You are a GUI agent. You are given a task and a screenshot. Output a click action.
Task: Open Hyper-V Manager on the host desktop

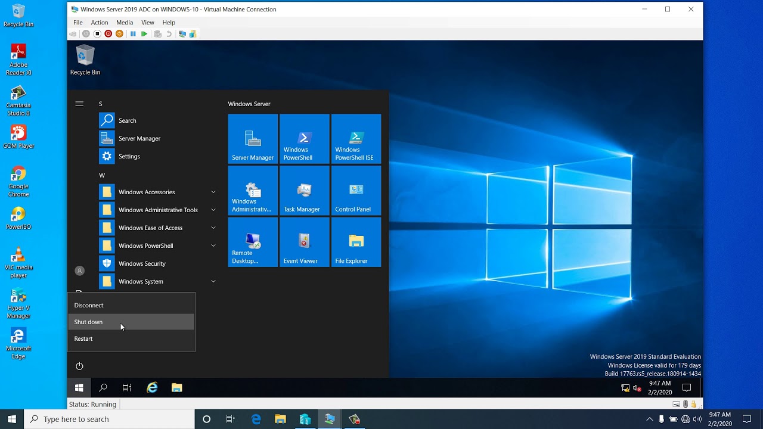pyautogui.click(x=18, y=303)
